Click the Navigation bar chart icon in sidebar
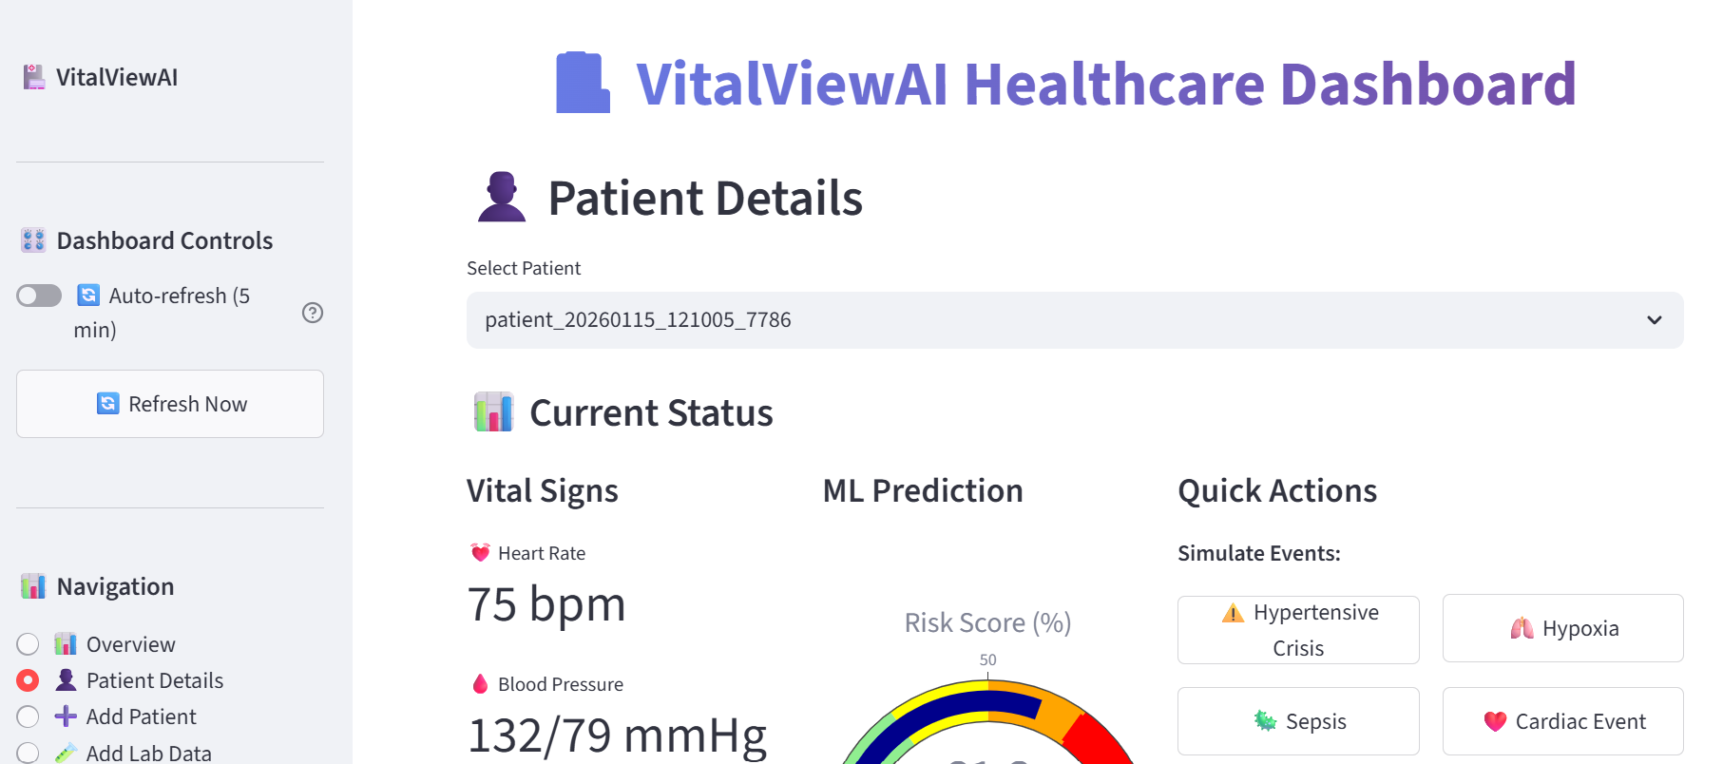 pyautogui.click(x=33, y=586)
